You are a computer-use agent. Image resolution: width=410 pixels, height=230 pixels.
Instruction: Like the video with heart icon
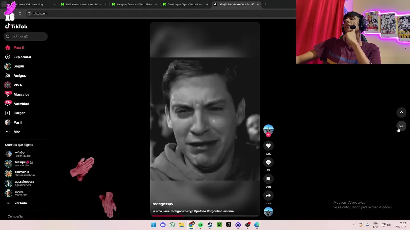click(268, 146)
